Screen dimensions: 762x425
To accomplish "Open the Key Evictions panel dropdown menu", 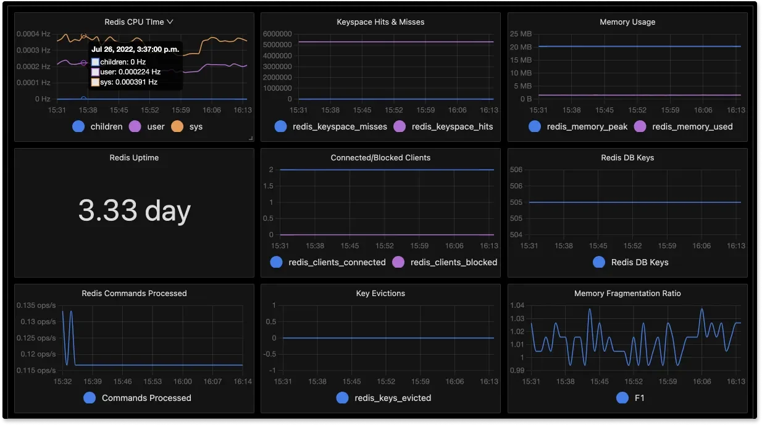I will [x=380, y=293].
